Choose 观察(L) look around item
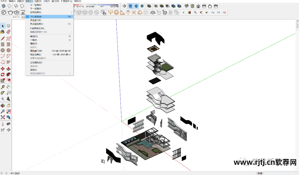The width and height of the screenshot is (299, 175). (x=49, y=70)
